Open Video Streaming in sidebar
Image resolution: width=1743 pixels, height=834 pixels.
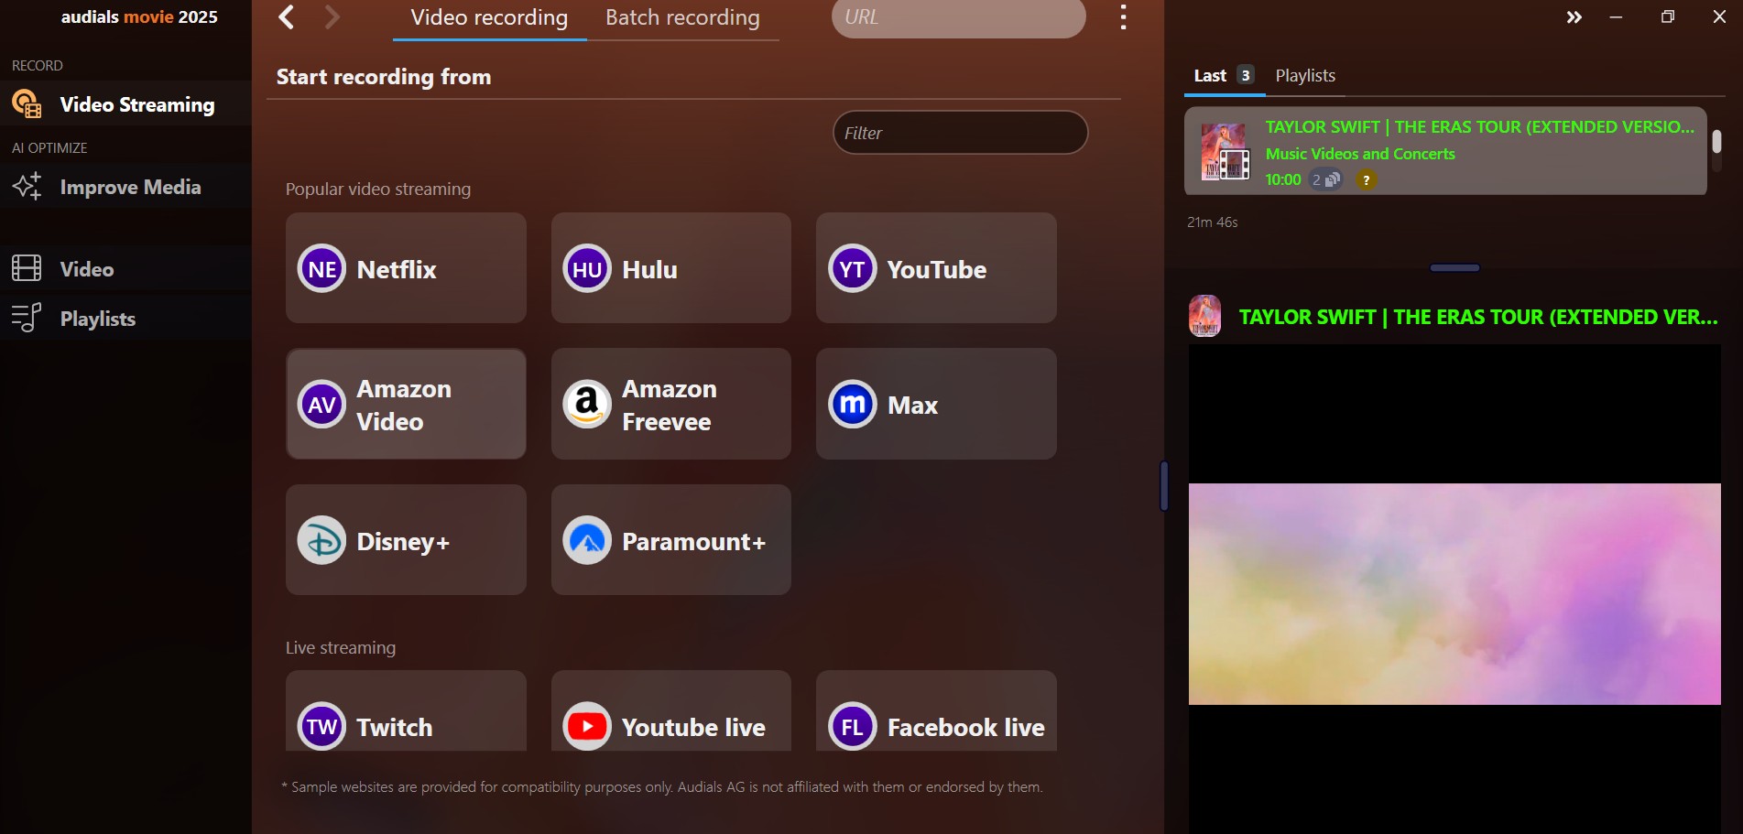tap(125, 104)
